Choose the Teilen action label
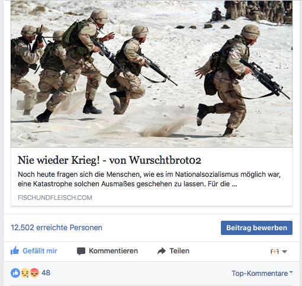302x286 pixels. point(179,251)
